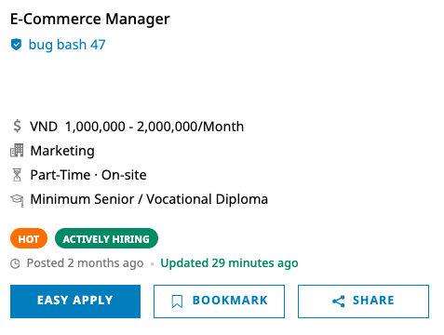Click the Marketing department label
The width and height of the screenshot is (444, 335).
coord(62,151)
